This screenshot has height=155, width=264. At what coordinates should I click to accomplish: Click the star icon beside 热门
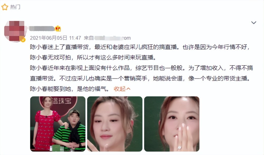coord(4,7)
